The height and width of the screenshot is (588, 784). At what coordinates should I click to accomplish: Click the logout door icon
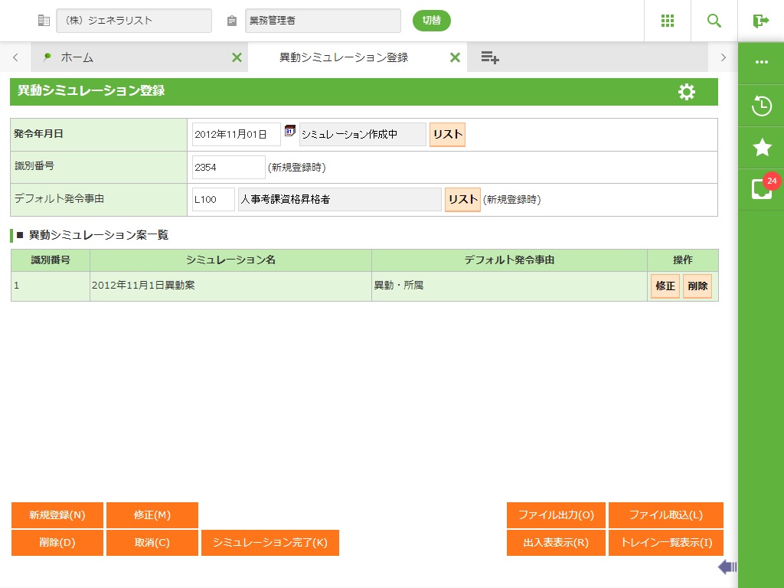[760, 21]
